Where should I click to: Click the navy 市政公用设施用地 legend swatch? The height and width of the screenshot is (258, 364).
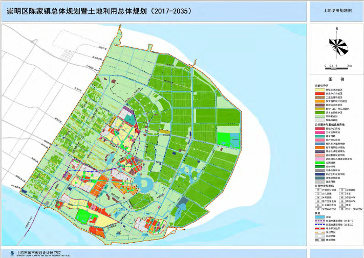pyautogui.click(x=320, y=174)
